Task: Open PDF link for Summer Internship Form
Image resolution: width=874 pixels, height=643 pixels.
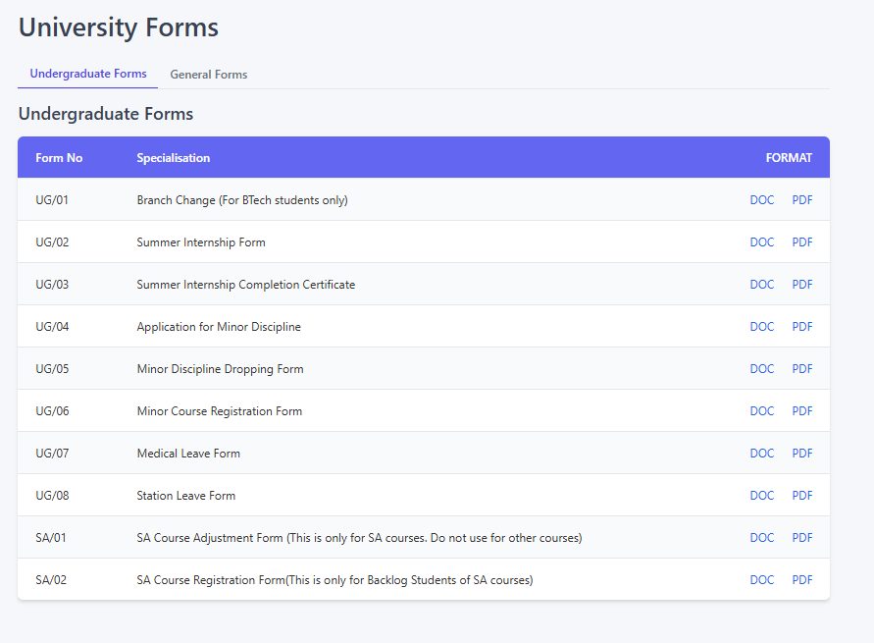Action: pyautogui.click(x=802, y=242)
